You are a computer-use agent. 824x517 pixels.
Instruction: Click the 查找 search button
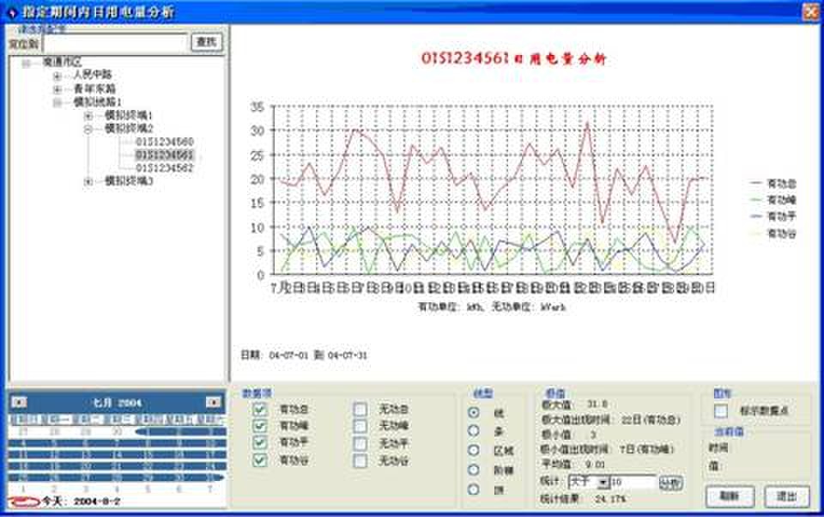pyautogui.click(x=206, y=42)
